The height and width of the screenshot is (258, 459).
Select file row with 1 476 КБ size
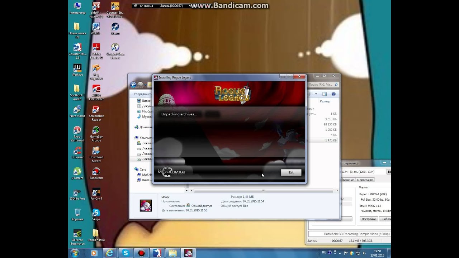(x=322, y=140)
